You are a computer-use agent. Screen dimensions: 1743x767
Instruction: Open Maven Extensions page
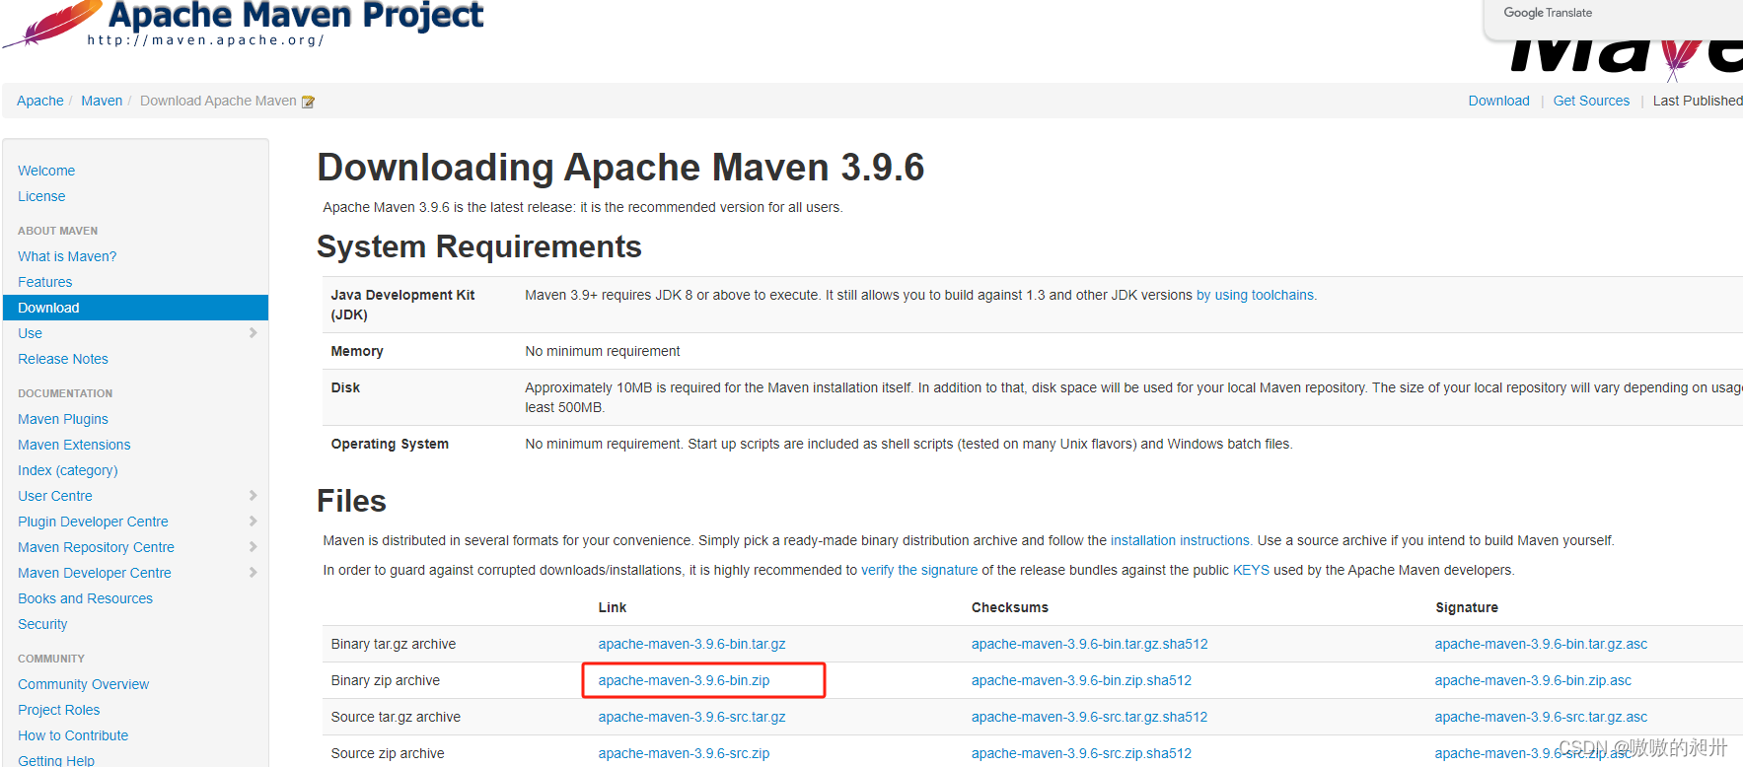[74, 445]
